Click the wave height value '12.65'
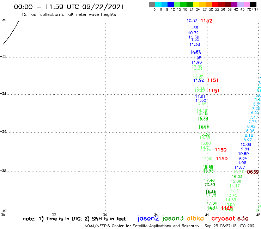Image resolution: width=261 pixels, height=229 pixels. pos(201,104)
